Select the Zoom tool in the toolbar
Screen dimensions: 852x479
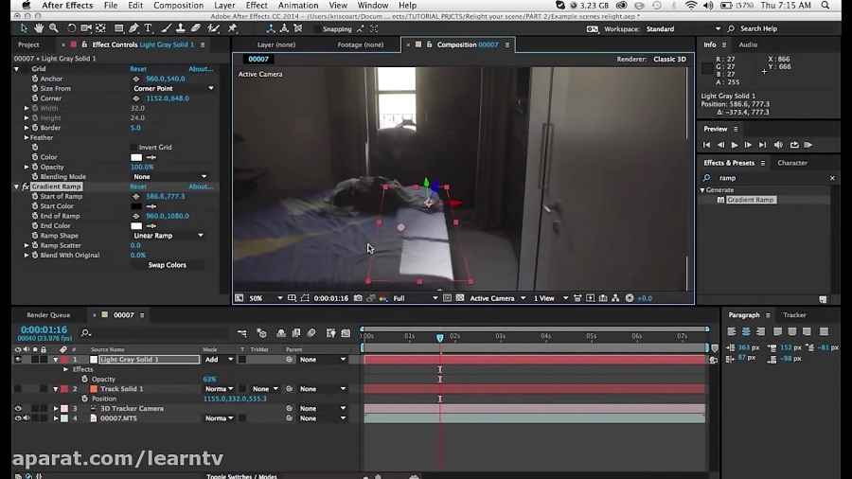point(54,28)
